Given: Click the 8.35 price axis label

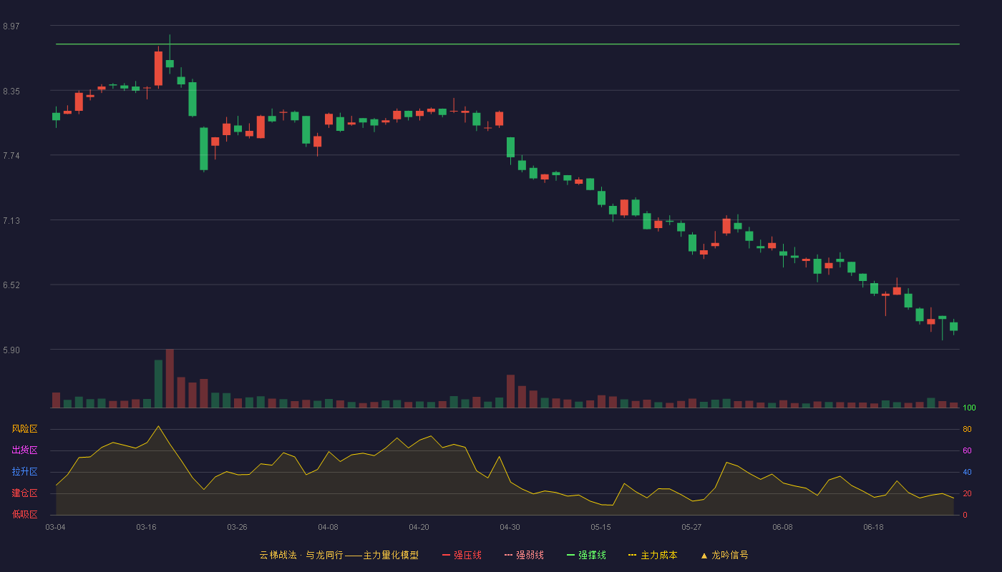Looking at the screenshot, I should [11, 92].
